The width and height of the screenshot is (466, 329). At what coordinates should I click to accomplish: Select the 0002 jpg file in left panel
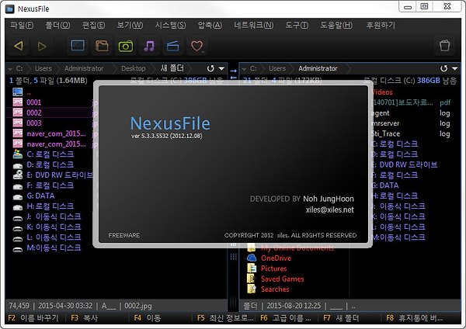coord(33,113)
